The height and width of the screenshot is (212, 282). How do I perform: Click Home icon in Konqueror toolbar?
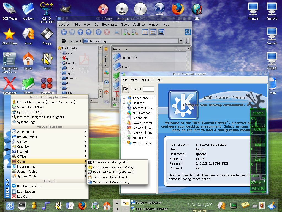coord(89,32)
